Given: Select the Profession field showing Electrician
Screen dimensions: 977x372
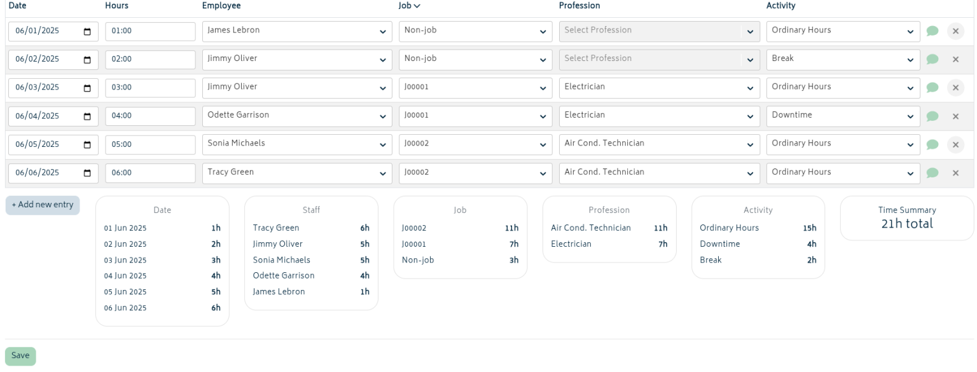Looking at the screenshot, I should [660, 88].
